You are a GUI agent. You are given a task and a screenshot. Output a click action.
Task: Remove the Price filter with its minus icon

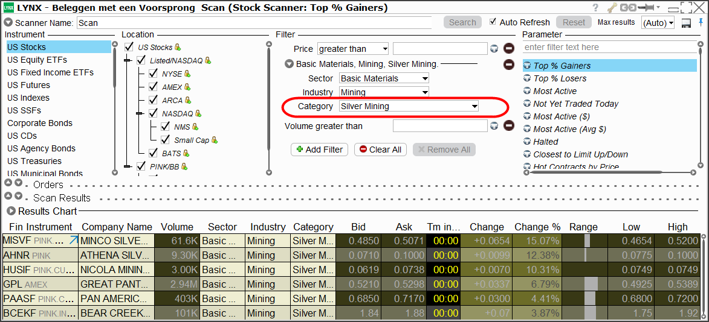coord(509,49)
